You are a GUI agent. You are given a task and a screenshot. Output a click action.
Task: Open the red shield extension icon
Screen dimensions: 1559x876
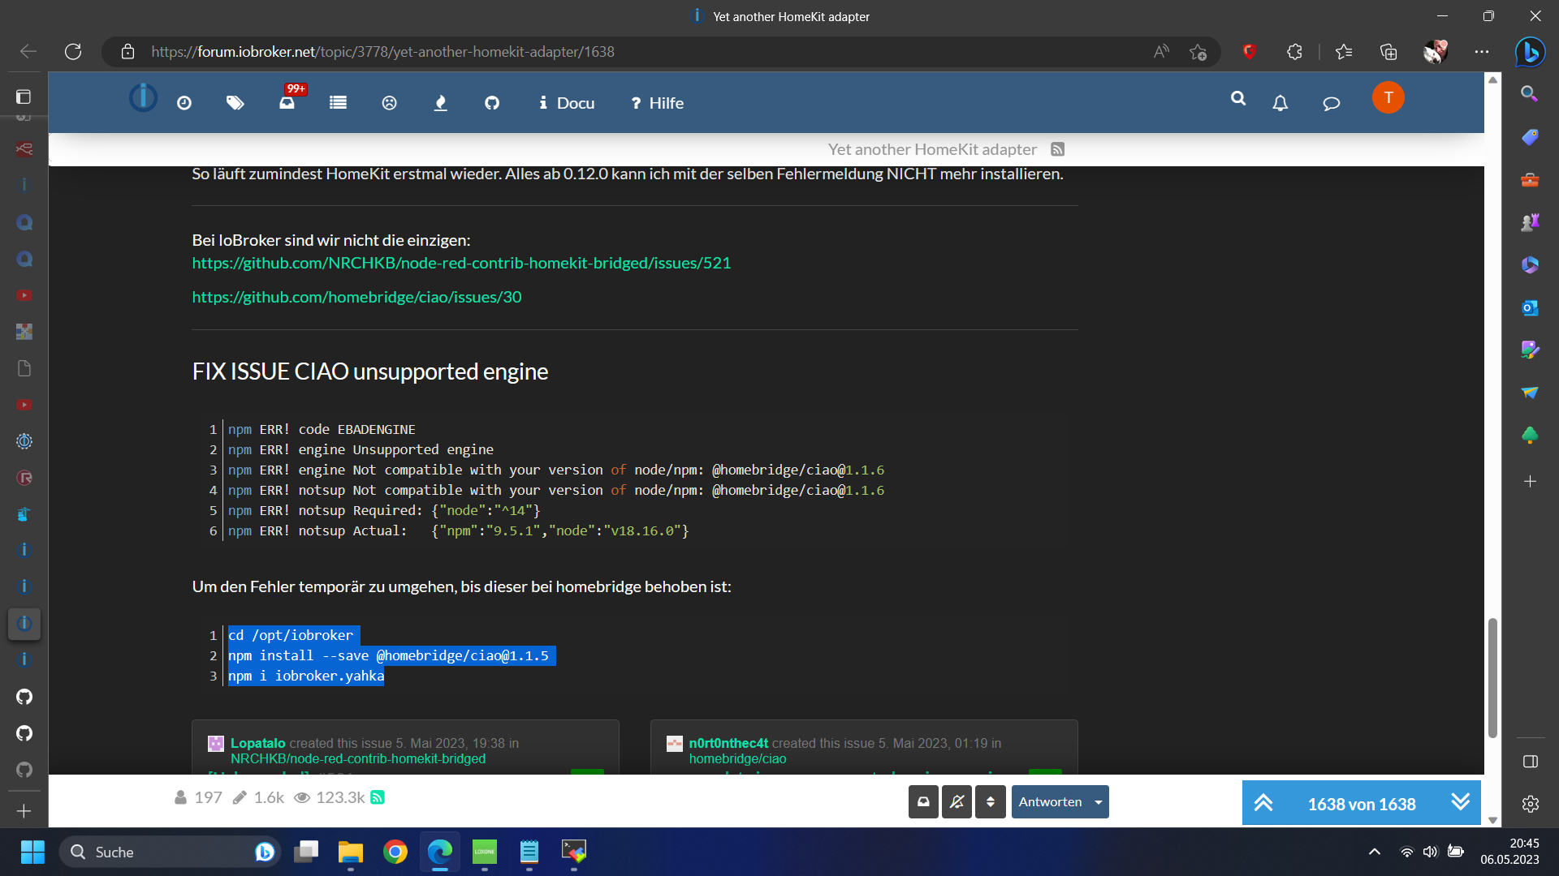1250,51
